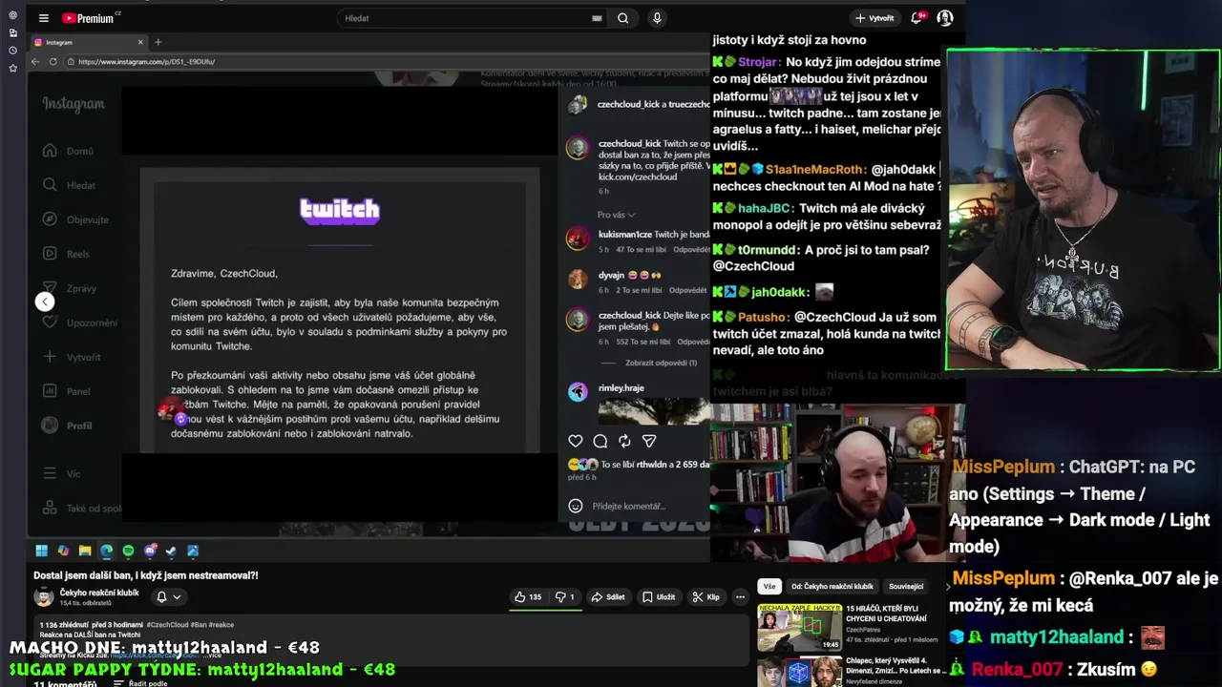Screen dimensions: 1222x687
Task: Select Hledat in Instagram sidebar
Action: click(x=70, y=185)
